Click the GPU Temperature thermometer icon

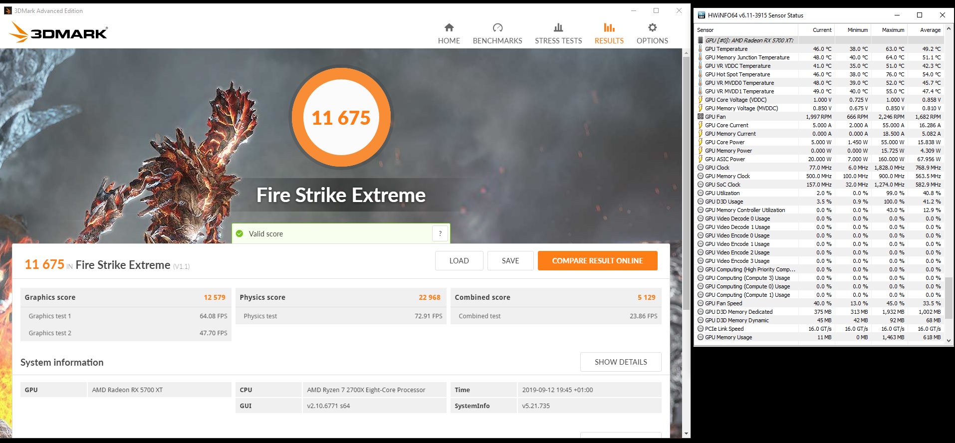[x=700, y=49]
